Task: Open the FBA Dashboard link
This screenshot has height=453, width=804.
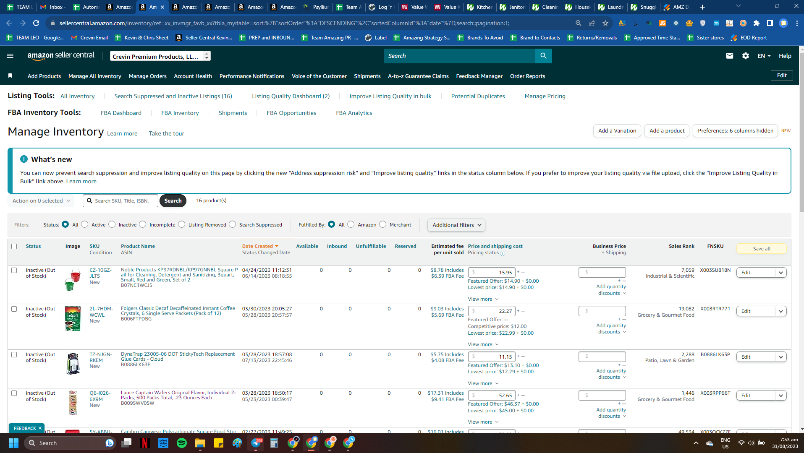Action: [x=121, y=113]
